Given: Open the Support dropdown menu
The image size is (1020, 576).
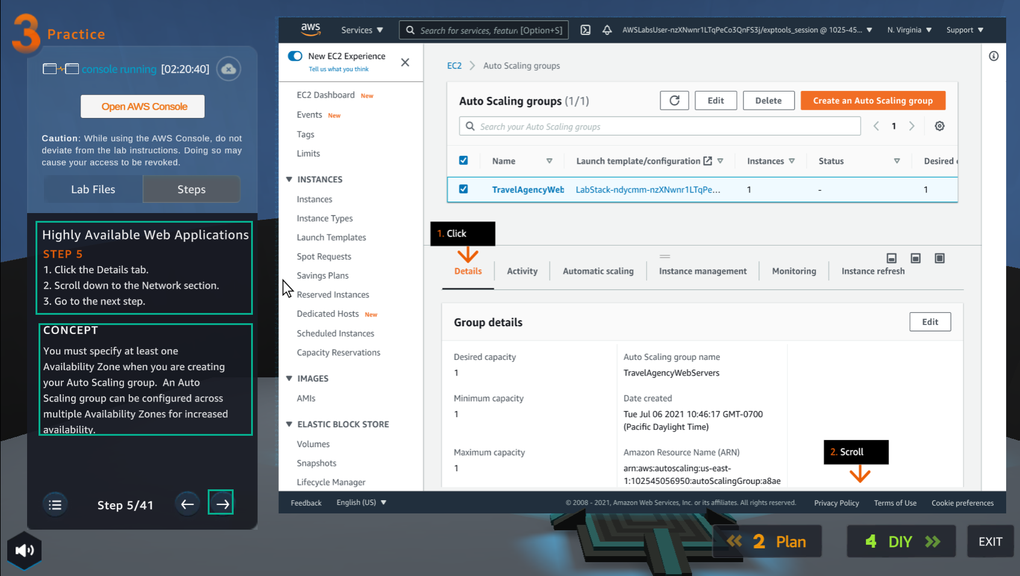Looking at the screenshot, I should coord(965,30).
